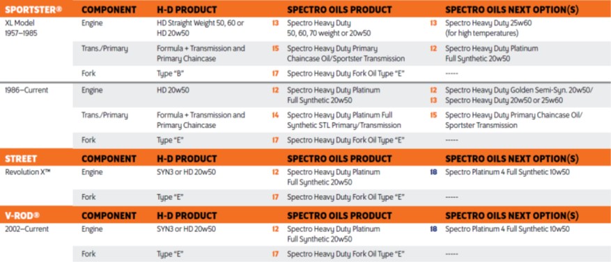The height and width of the screenshot is (262, 611).
Task: Click SPECTRO OILS NEXT OPTION(S) header in Sportster
Action: (511, 9)
